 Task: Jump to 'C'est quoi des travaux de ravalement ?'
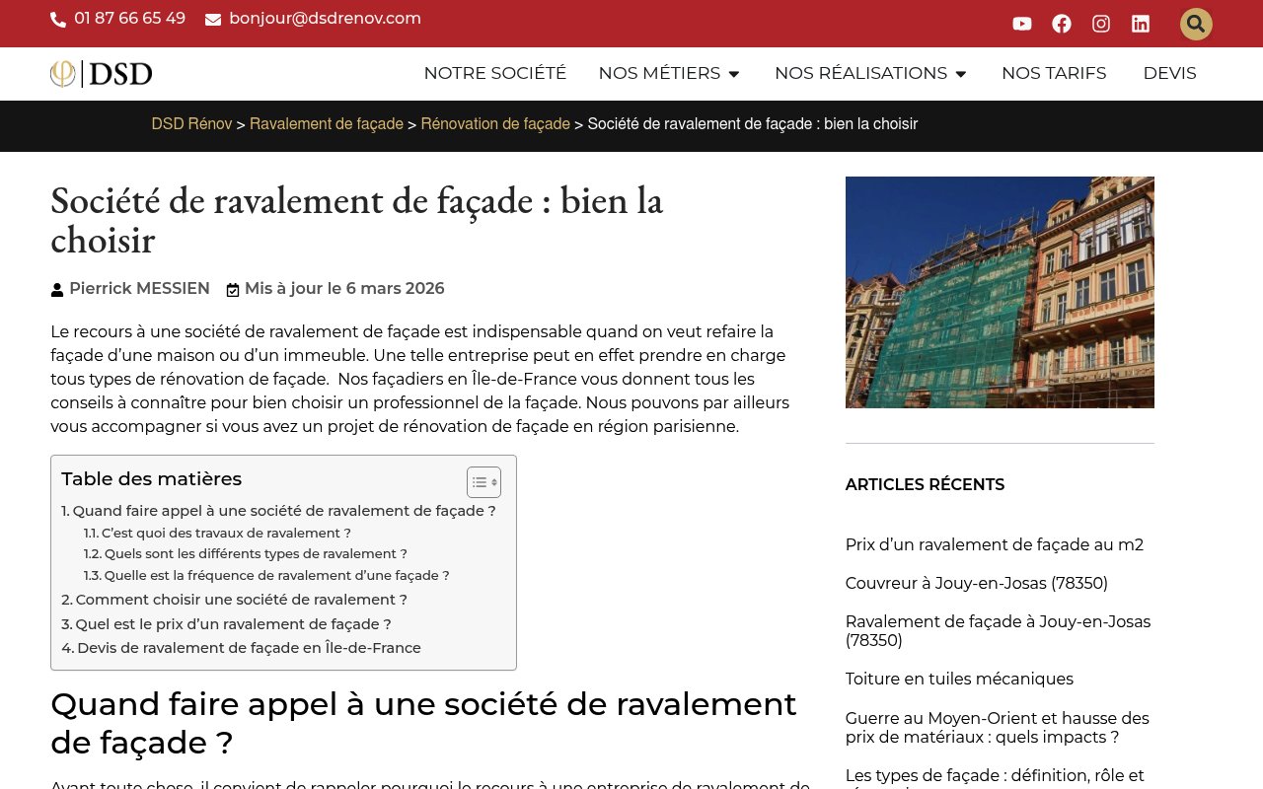pos(217,534)
